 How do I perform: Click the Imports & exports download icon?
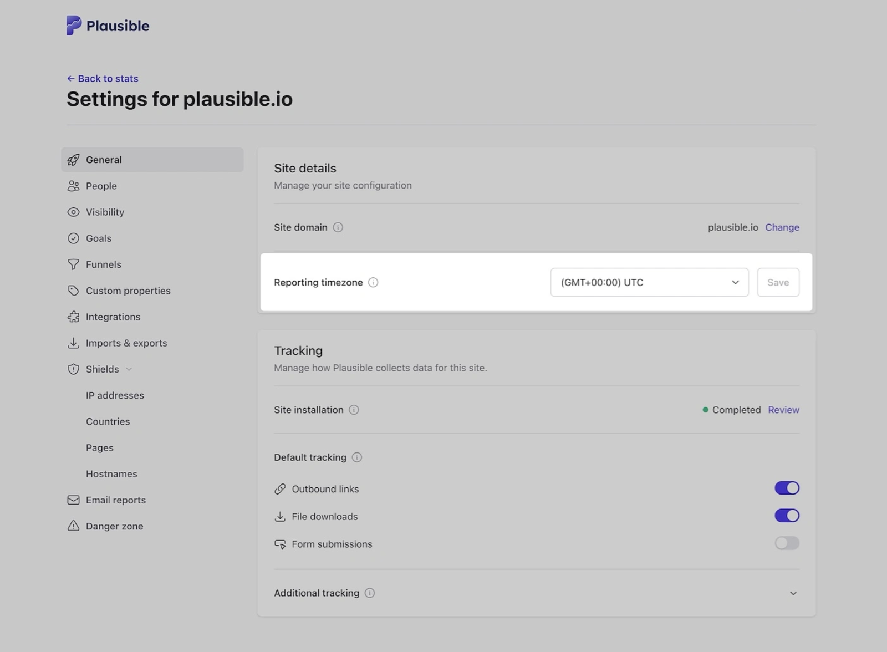pos(73,343)
